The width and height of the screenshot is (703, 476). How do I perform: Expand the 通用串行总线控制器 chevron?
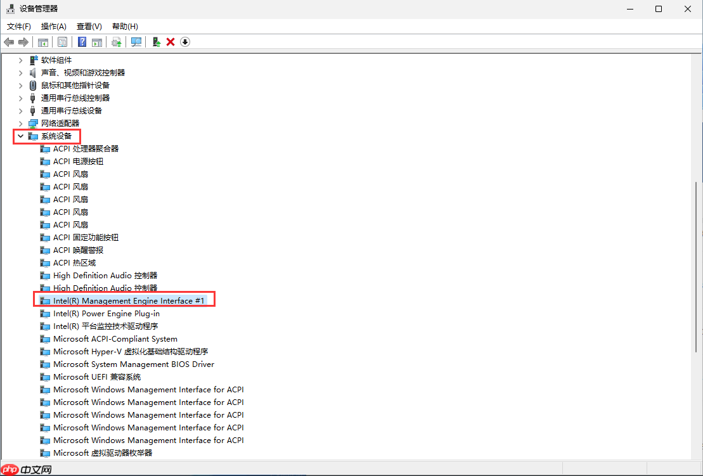(x=21, y=98)
